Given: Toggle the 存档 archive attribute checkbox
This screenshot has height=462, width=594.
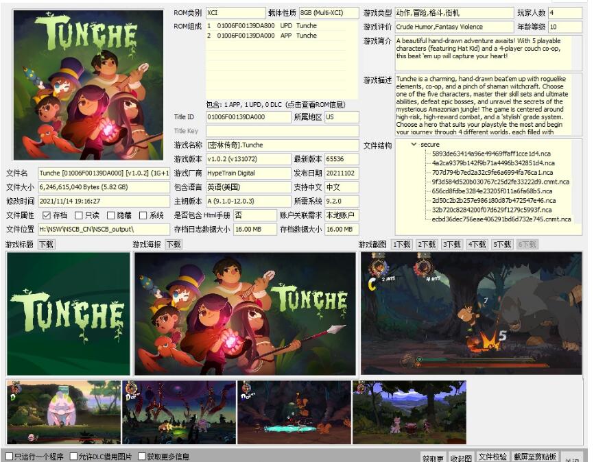Looking at the screenshot, I should point(47,215).
